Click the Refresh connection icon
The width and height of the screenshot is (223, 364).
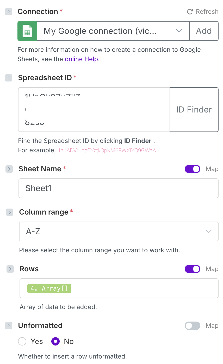[x=190, y=12]
